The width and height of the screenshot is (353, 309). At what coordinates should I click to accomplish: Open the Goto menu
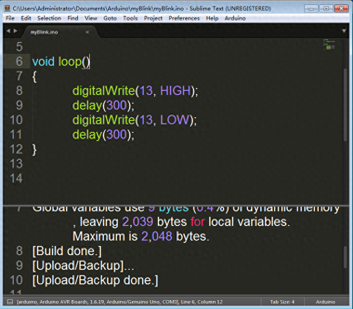pos(110,18)
